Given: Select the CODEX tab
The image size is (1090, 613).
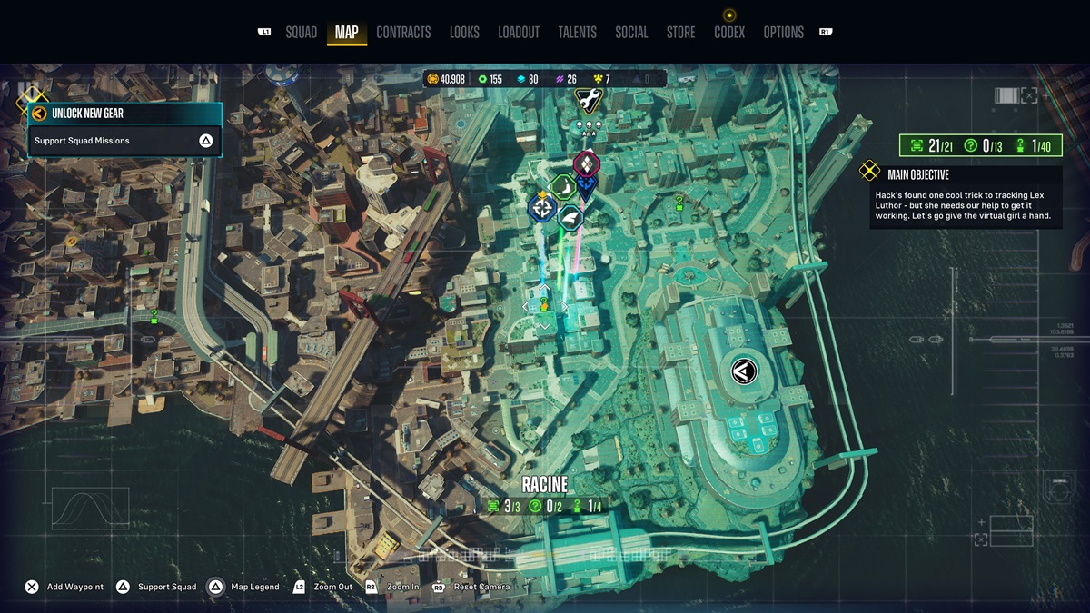Looking at the screenshot, I should click(728, 32).
